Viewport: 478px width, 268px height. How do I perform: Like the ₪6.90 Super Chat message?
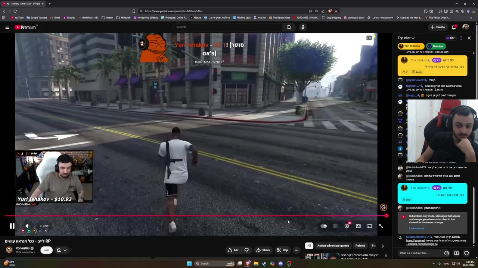point(406,200)
